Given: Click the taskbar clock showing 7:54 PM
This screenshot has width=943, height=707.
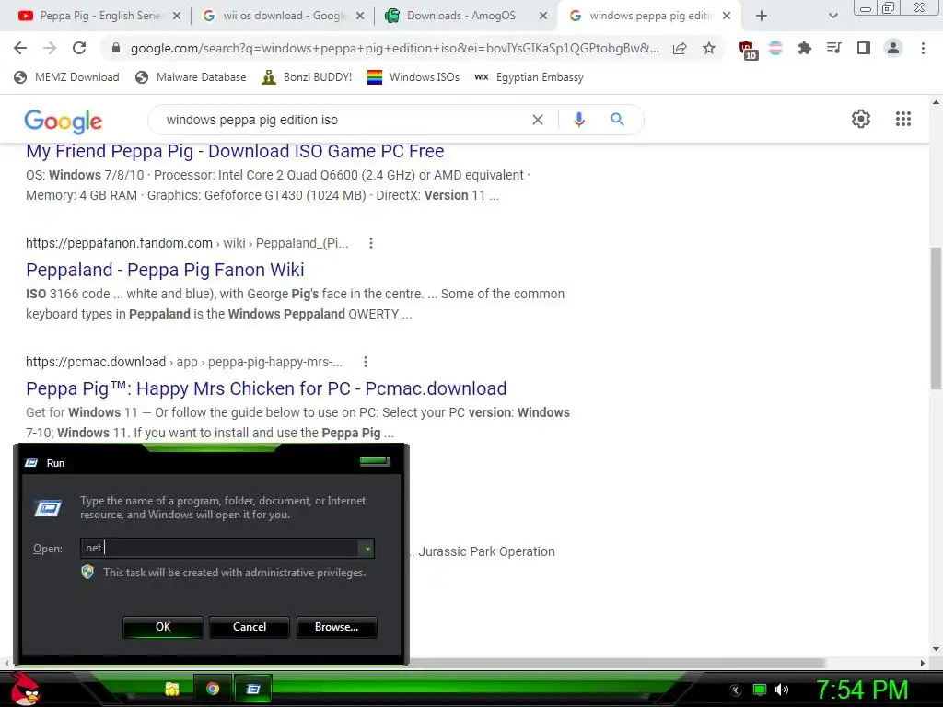Looking at the screenshot, I should 862,690.
